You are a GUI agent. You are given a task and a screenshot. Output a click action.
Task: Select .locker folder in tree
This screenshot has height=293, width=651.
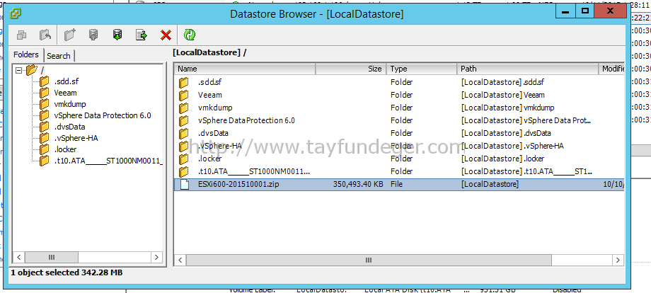(65, 149)
